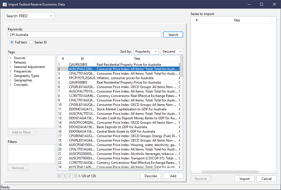Select the Releases tag
The width and height of the screenshot is (281, 190).
20,62
